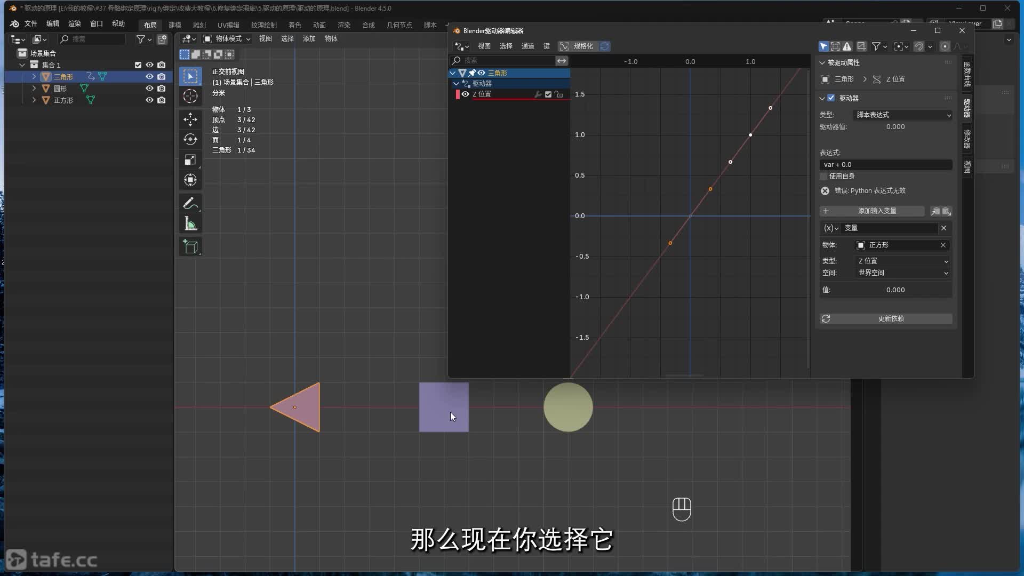Select the Move tool
This screenshot has width=1024, height=576.
190,119
